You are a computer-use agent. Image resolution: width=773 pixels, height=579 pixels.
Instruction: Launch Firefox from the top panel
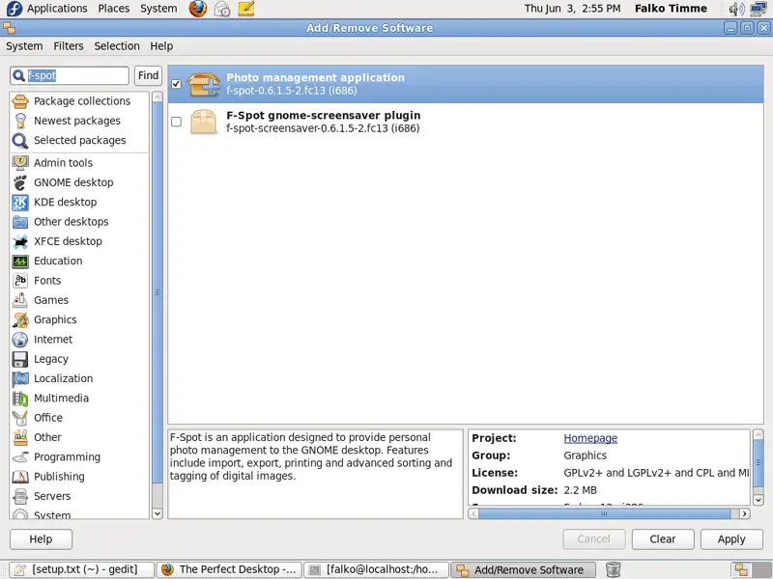[x=198, y=9]
